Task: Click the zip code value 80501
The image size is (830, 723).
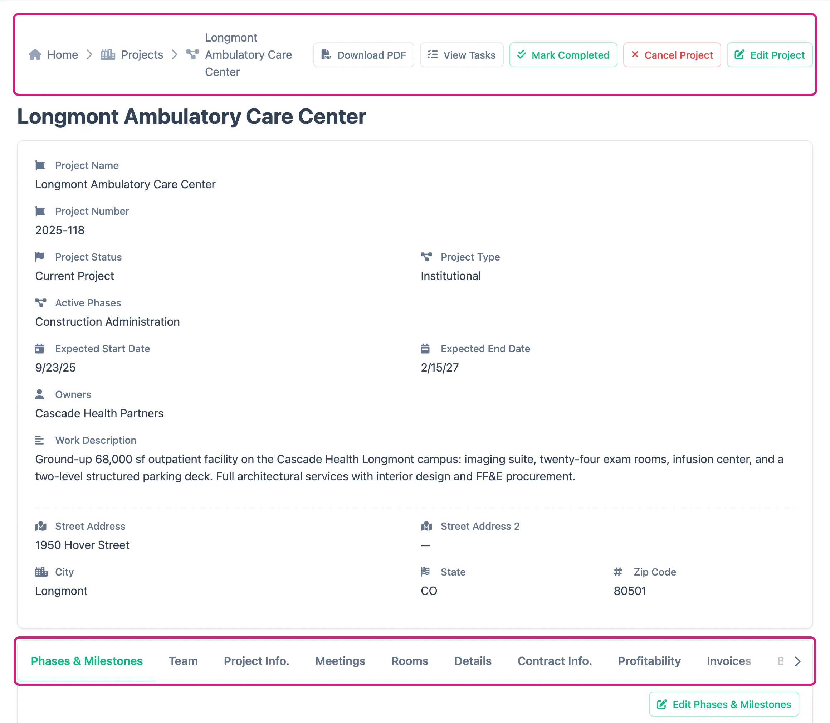Action: tap(630, 591)
